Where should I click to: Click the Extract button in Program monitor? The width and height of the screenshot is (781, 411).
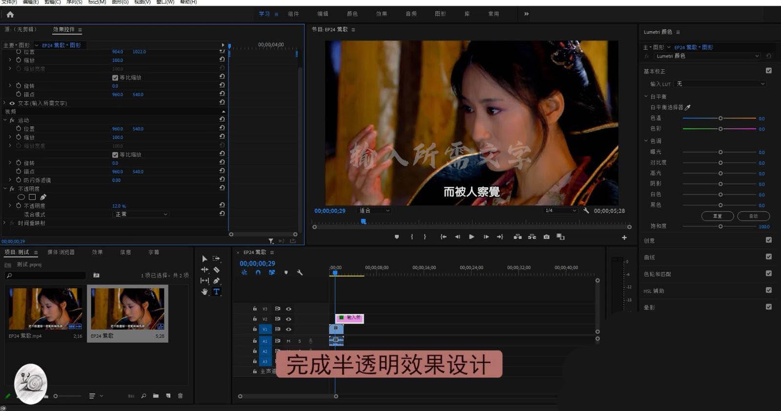pyautogui.click(x=532, y=237)
